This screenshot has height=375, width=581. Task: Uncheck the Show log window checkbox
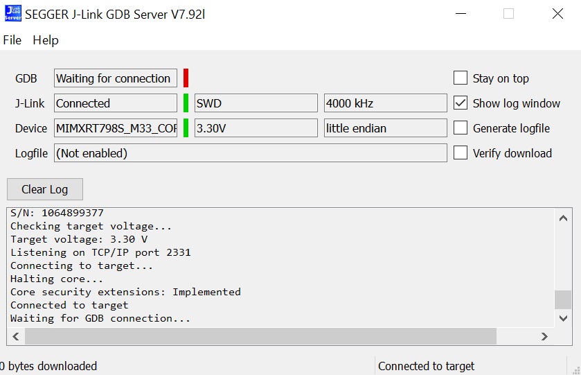click(461, 103)
